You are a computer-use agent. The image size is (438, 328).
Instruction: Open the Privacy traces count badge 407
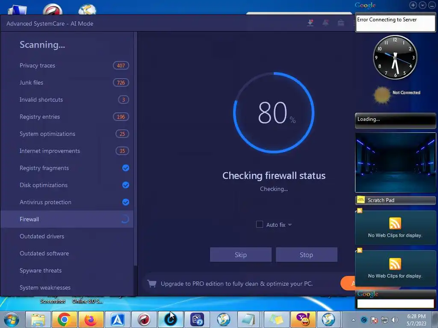pos(121,65)
